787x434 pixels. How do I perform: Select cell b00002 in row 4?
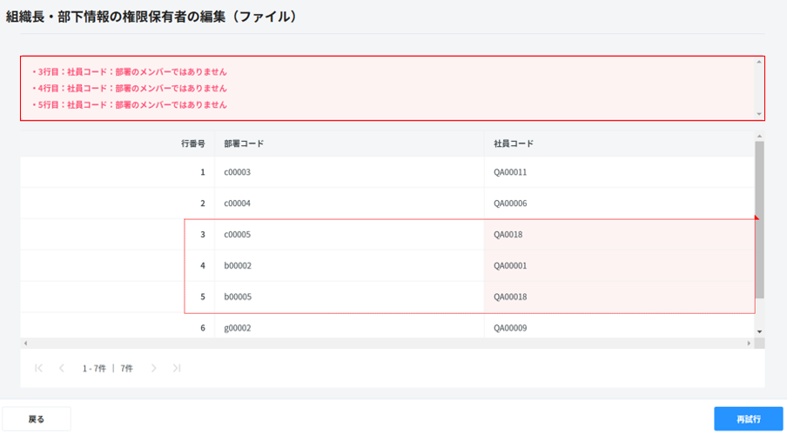(x=238, y=266)
